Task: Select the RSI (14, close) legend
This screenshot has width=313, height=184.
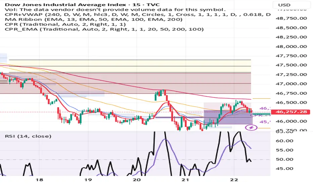Action: click(28, 136)
